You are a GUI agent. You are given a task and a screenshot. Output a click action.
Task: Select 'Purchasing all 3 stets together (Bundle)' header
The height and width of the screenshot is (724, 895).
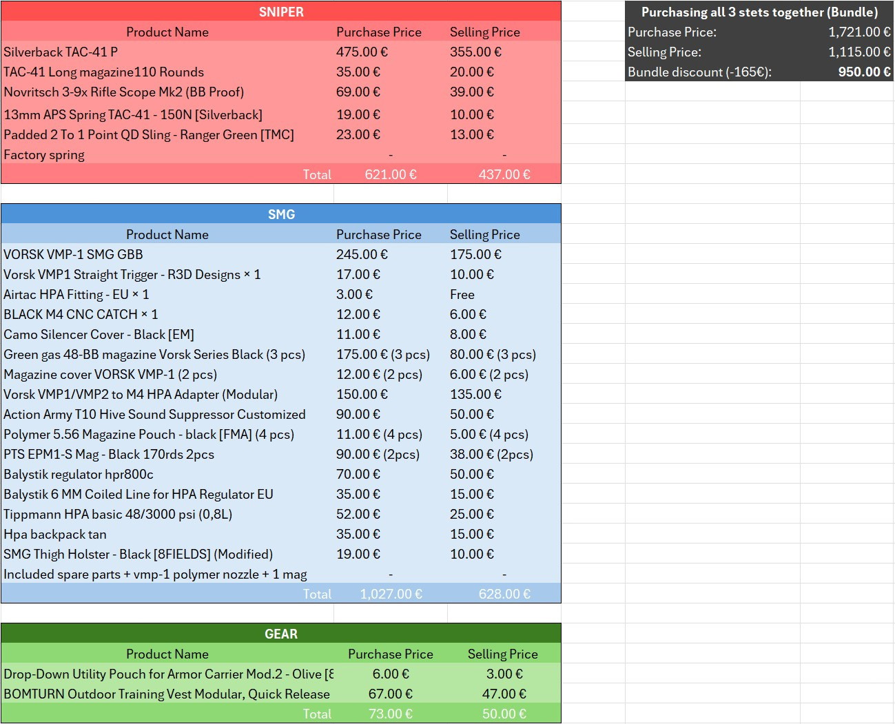click(759, 12)
